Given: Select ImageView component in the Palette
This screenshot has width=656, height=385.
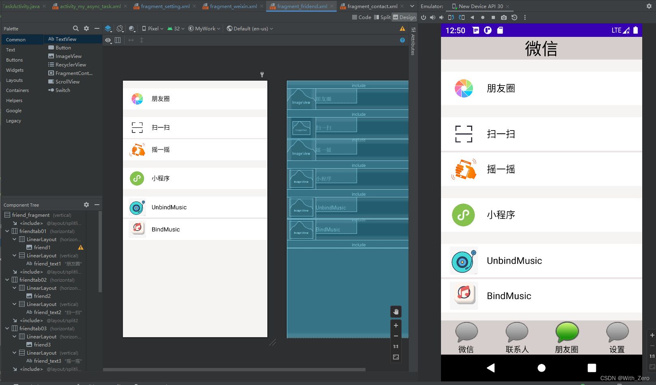Looking at the screenshot, I should coord(68,56).
